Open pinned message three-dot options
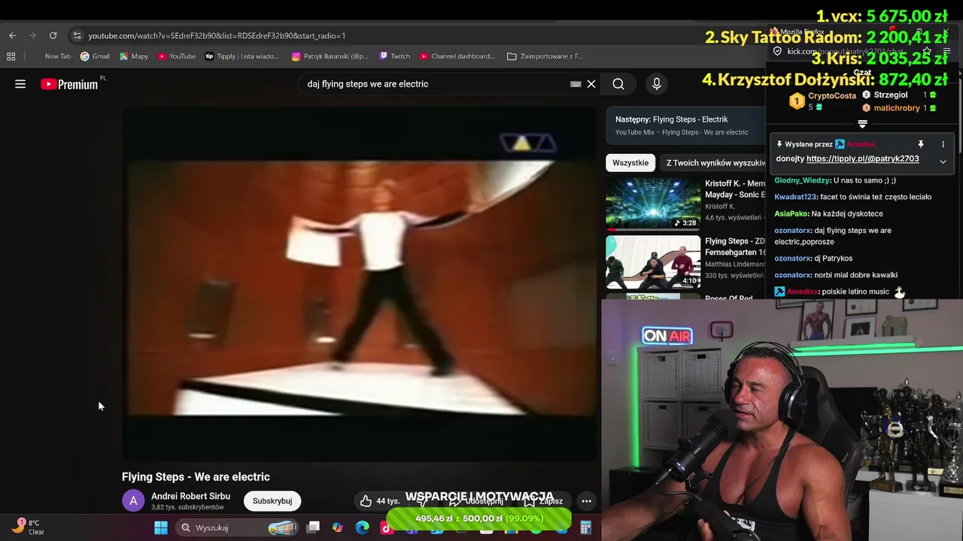 943,144
